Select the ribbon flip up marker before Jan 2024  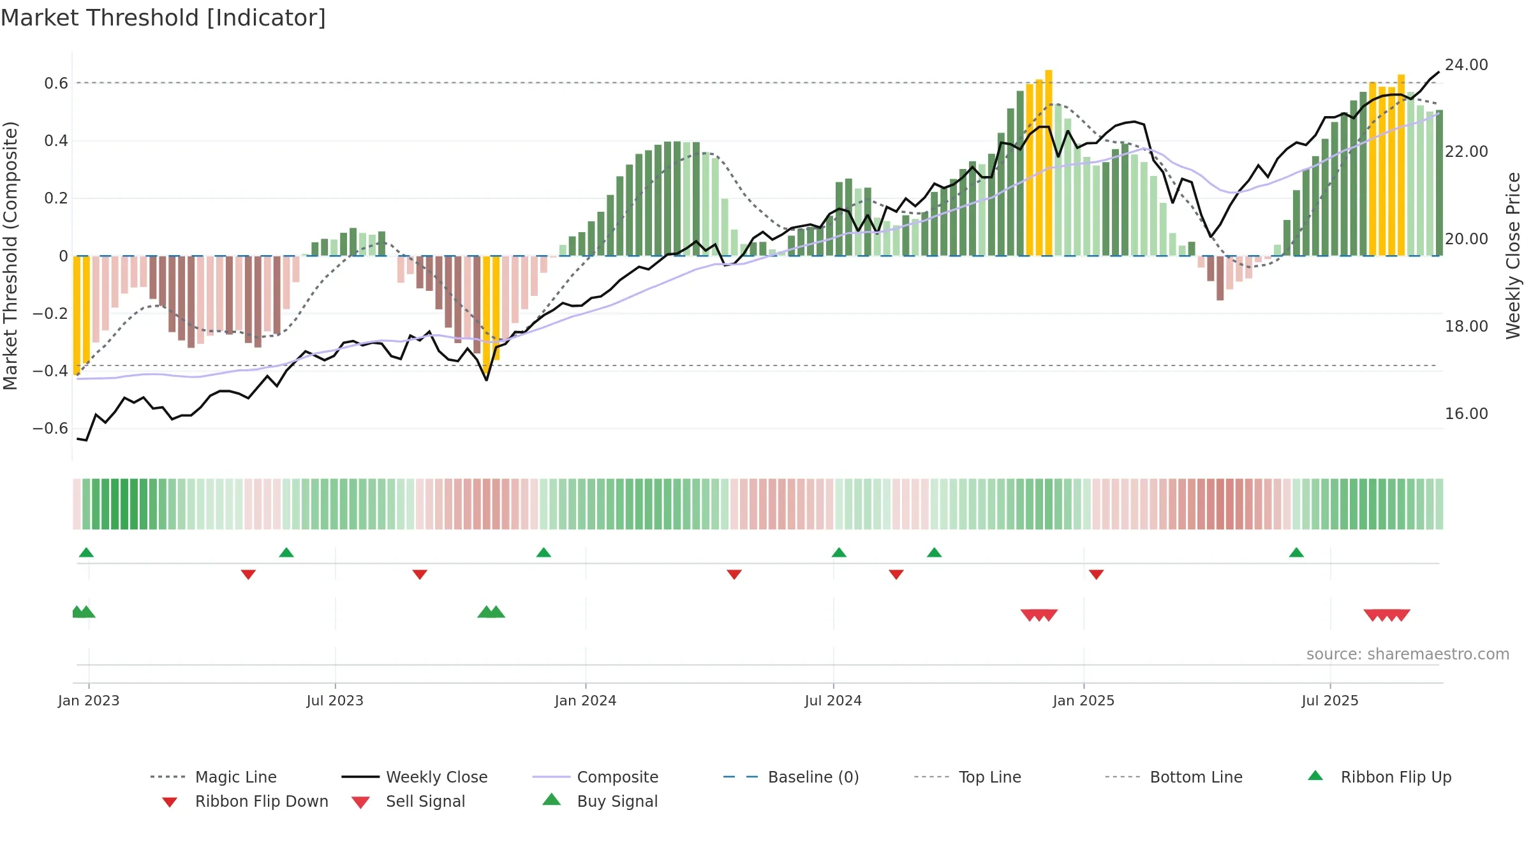click(x=544, y=552)
